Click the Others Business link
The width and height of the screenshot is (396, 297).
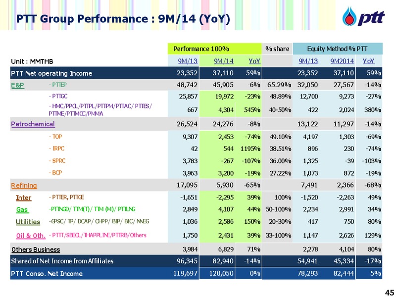point(36,249)
